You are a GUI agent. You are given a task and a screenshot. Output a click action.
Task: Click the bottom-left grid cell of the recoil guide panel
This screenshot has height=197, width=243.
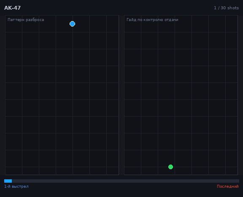(x=132, y=171)
